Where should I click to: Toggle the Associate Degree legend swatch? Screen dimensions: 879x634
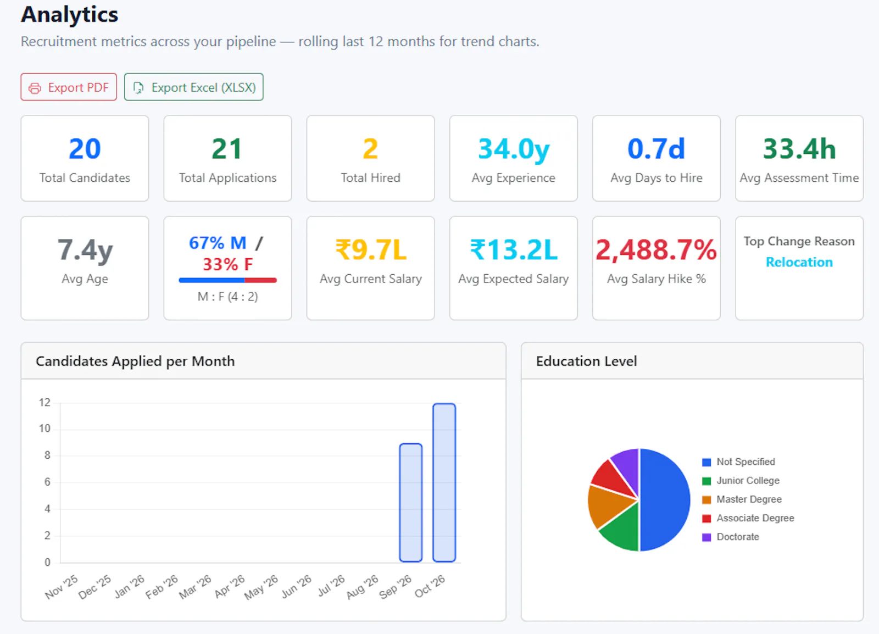click(706, 518)
